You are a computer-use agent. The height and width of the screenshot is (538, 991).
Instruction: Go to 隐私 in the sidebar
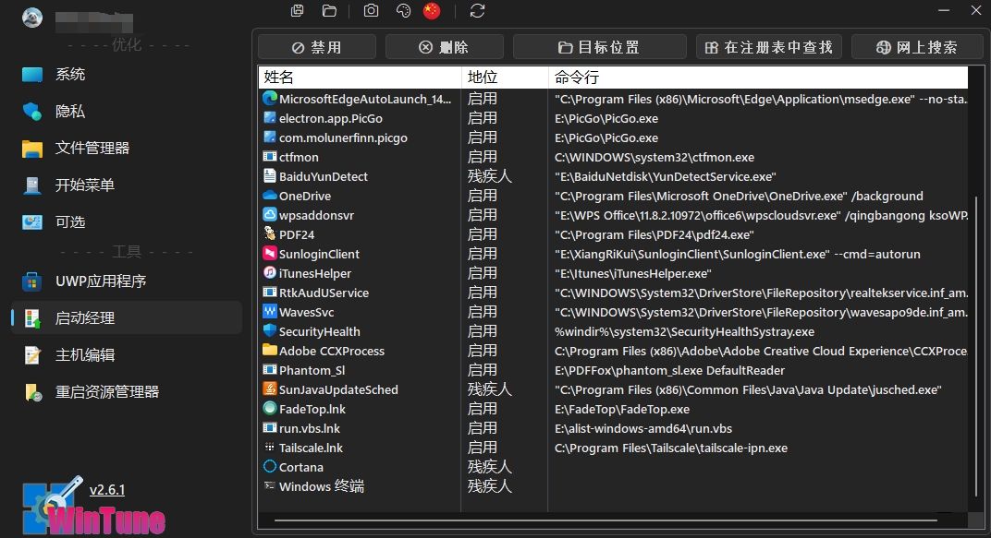tap(70, 111)
